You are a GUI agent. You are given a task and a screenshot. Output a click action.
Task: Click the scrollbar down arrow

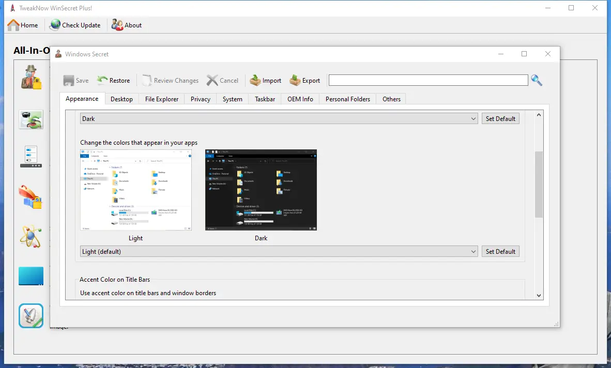(x=539, y=296)
